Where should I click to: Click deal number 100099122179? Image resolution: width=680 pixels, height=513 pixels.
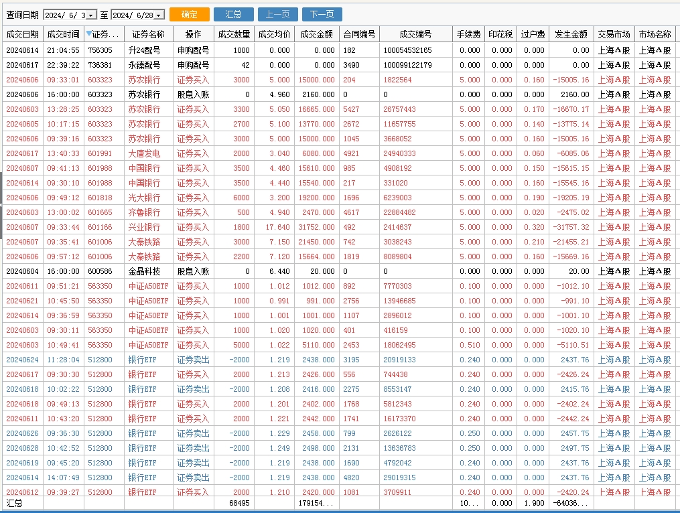point(407,65)
